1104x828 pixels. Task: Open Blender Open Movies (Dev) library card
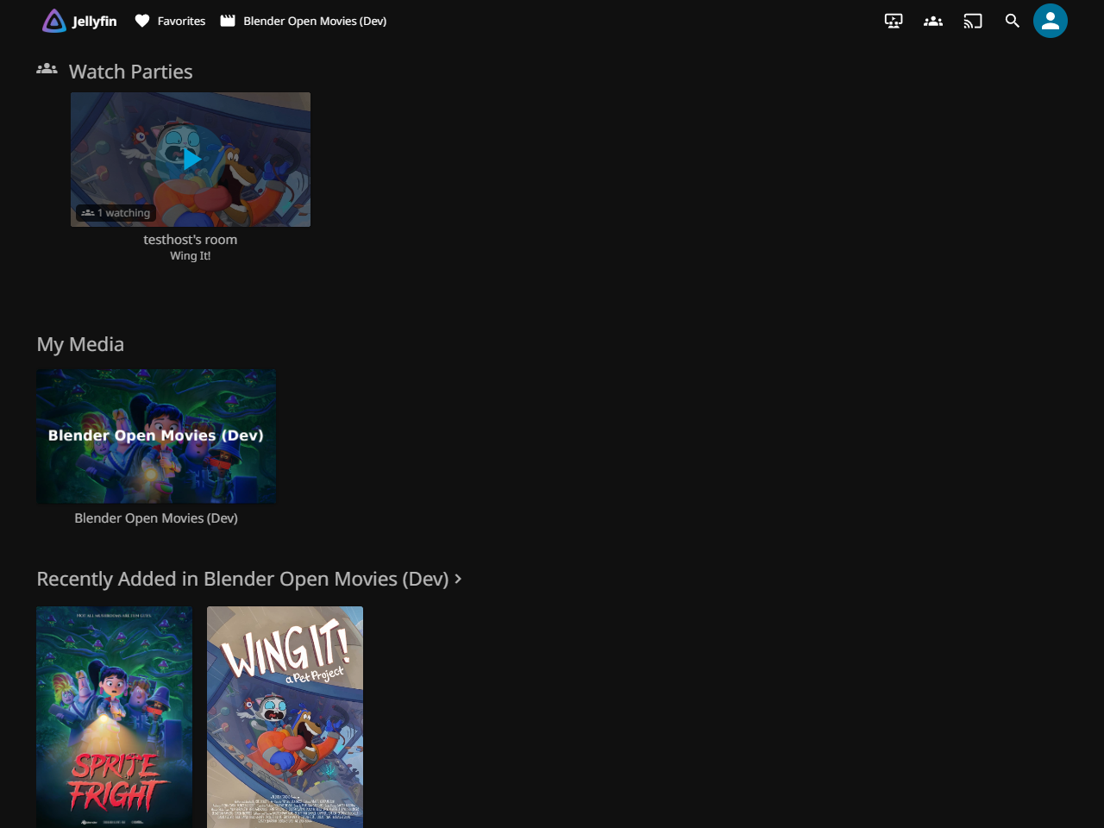[156, 436]
